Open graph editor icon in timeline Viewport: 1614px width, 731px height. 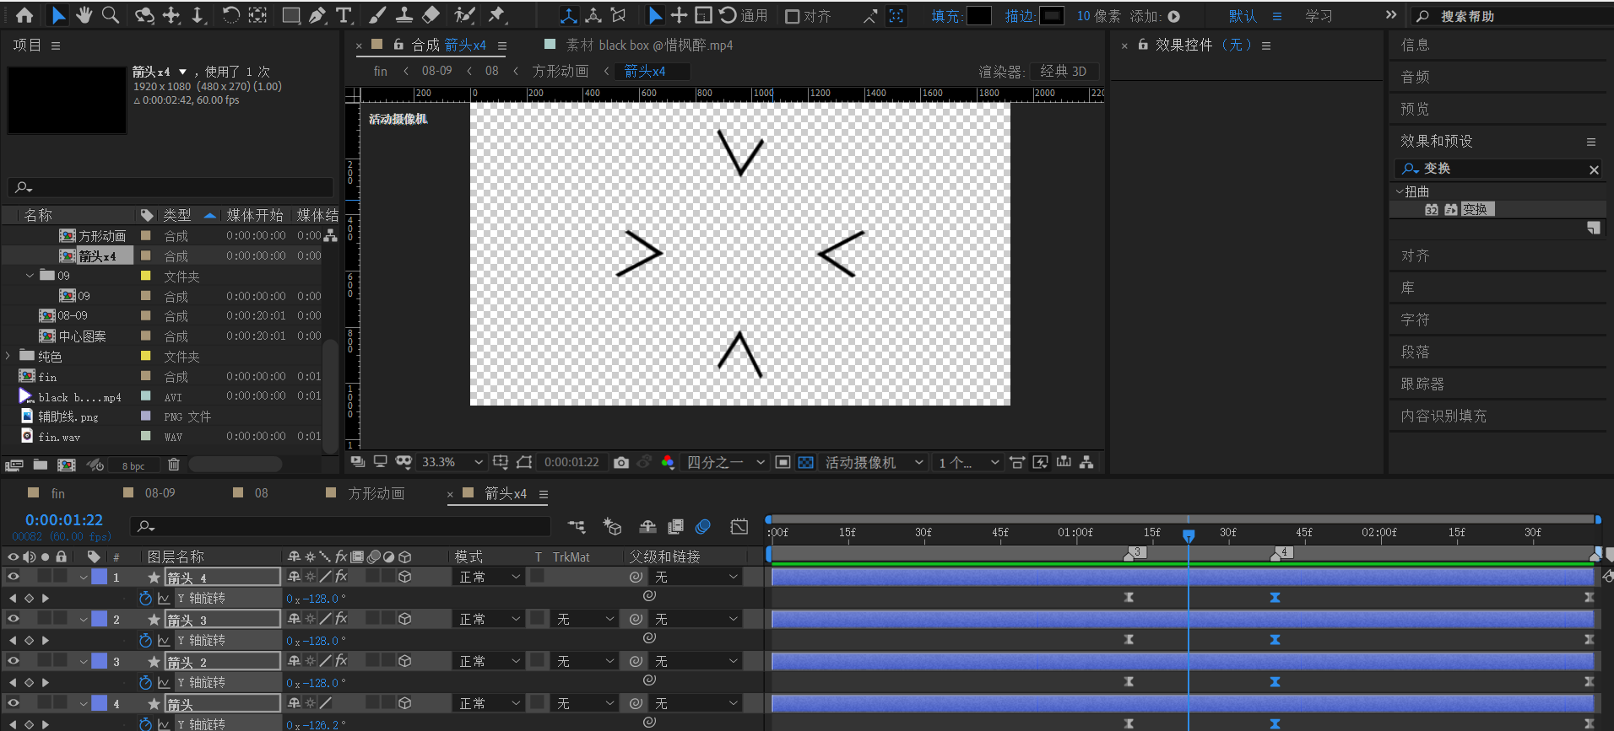coord(739,527)
